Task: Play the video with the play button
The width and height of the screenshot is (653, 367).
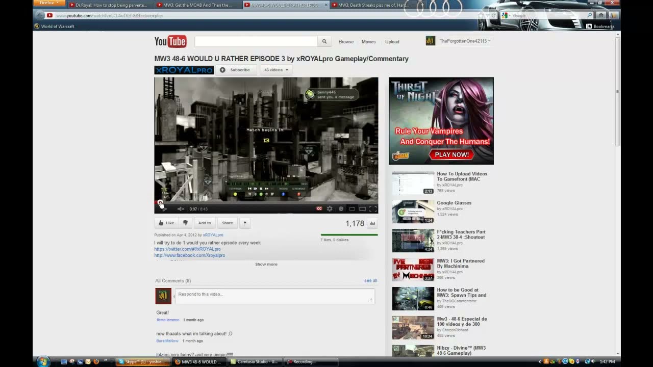Action: (x=164, y=209)
